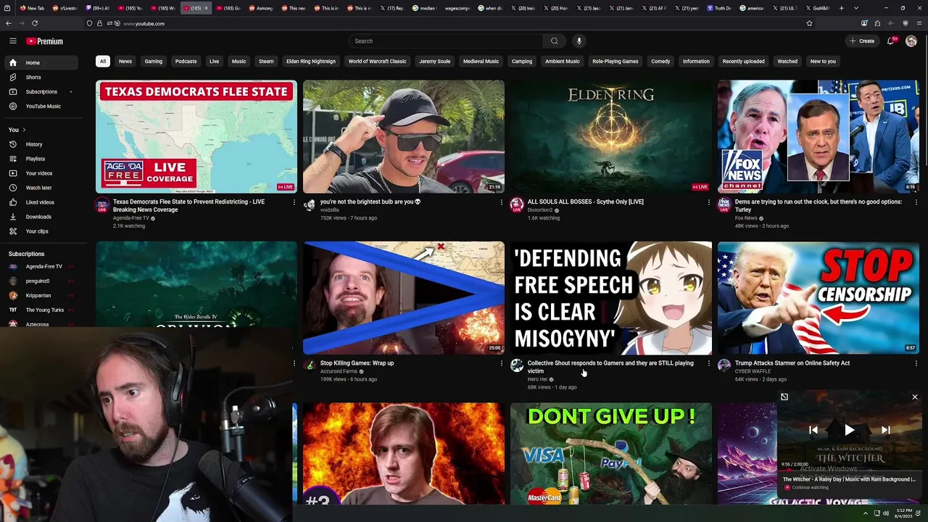Image resolution: width=928 pixels, height=522 pixels.
Task: Open Fox News channel link
Action: (x=746, y=218)
